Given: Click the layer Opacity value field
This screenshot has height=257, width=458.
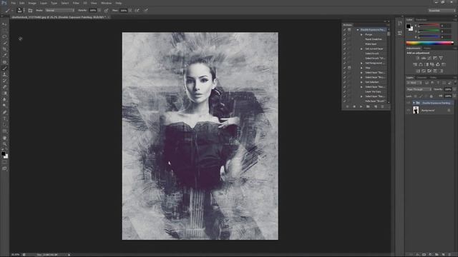Looking at the screenshot, I should (x=448, y=89).
